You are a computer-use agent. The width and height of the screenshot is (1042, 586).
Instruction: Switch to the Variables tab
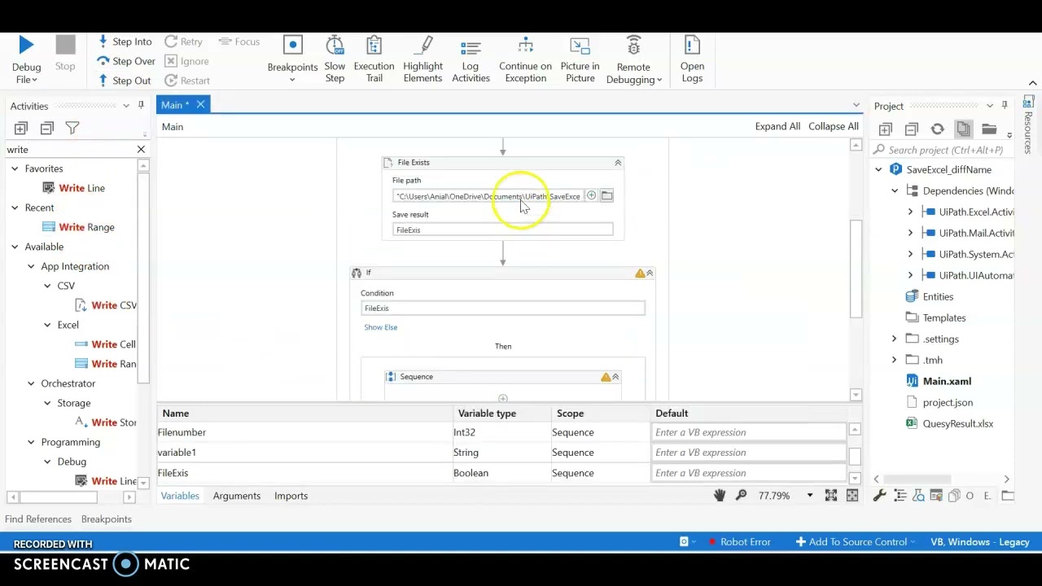pos(180,496)
